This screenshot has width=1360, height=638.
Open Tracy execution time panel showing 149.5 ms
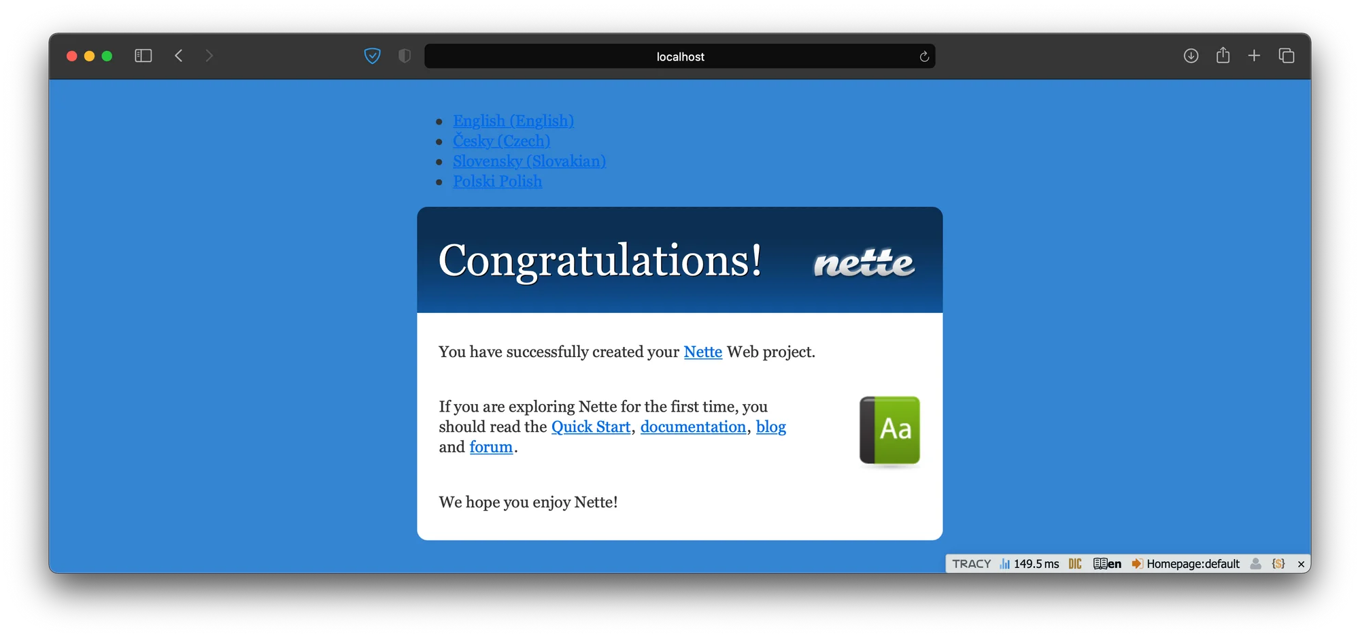tap(1030, 564)
